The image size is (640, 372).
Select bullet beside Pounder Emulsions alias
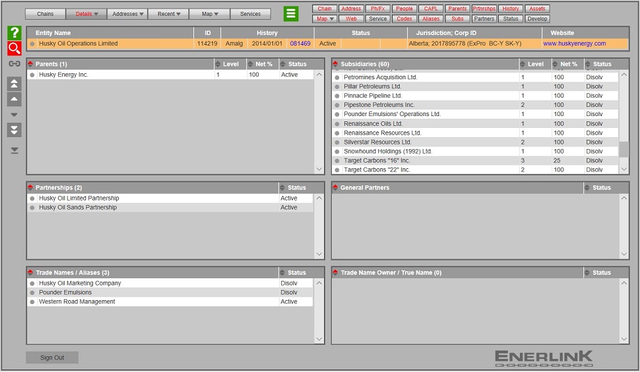32,292
